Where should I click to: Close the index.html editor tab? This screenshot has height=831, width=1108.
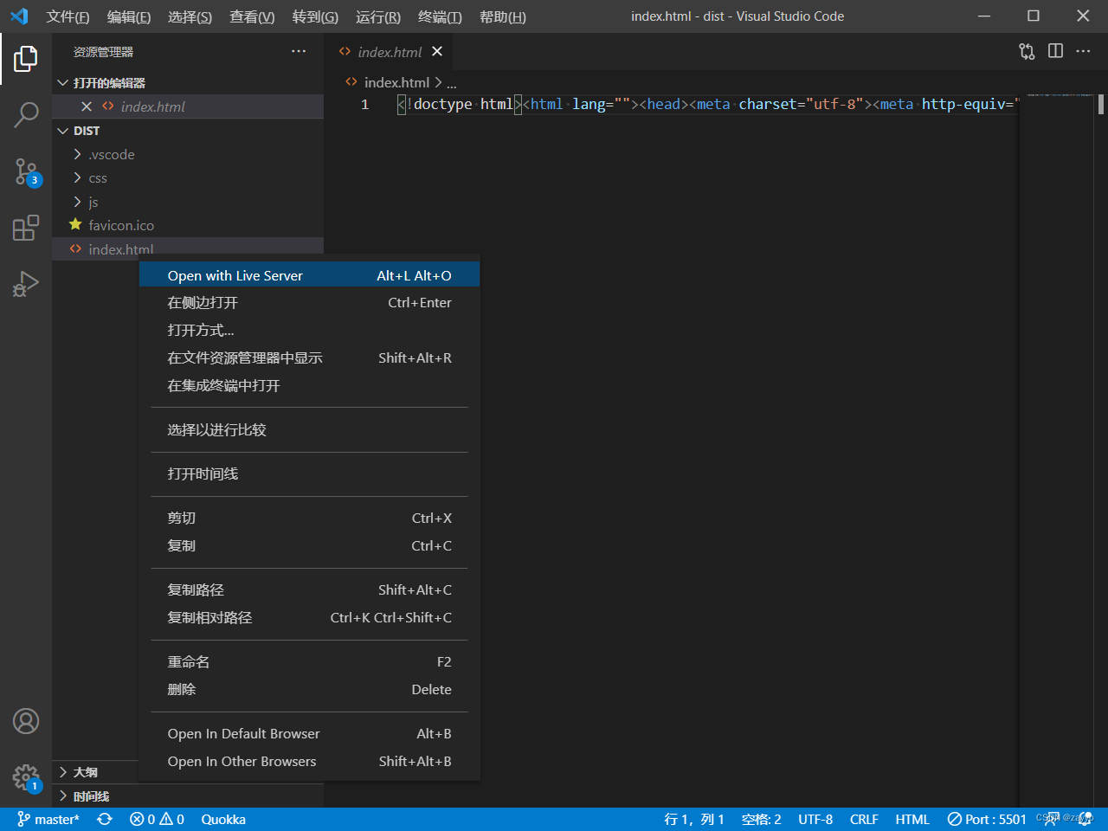click(437, 51)
